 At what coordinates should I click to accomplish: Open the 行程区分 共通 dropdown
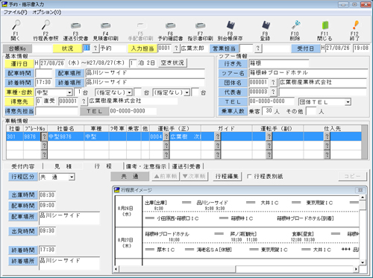72,177
